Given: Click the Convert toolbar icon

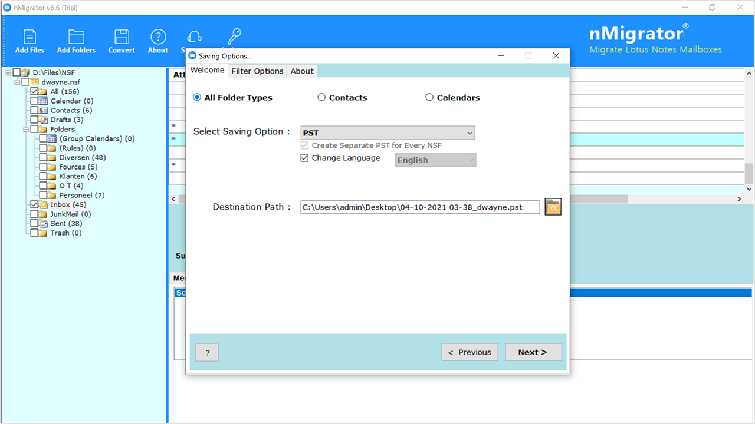Looking at the screenshot, I should click(122, 37).
